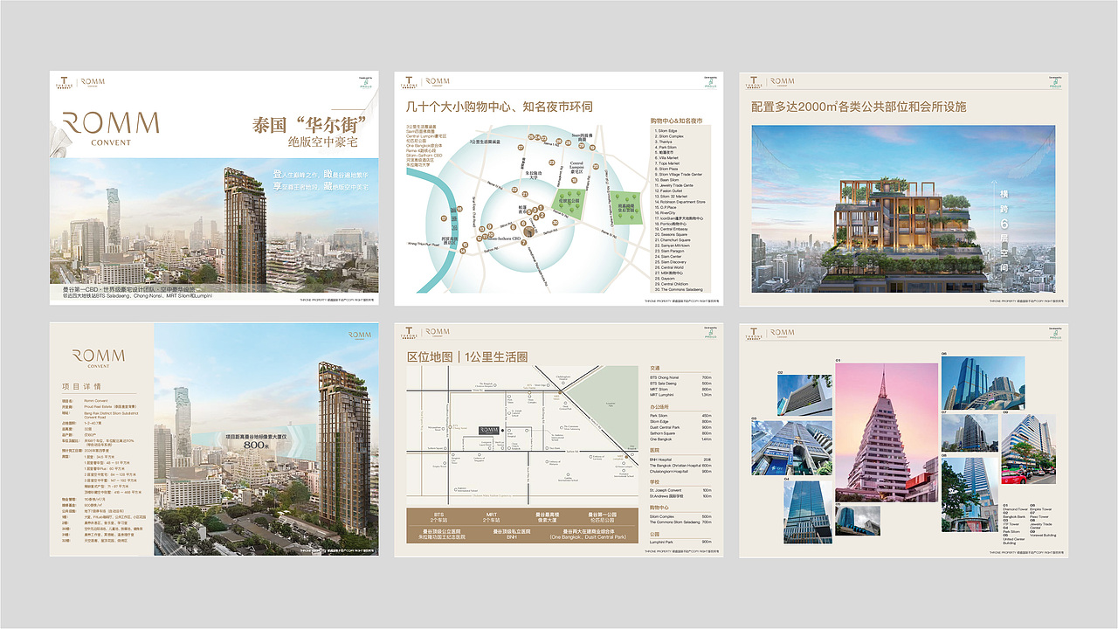Select list row 30. The Commons Saladaeng
Viewport: 1118px width, 629px height.
coord(678,289)
